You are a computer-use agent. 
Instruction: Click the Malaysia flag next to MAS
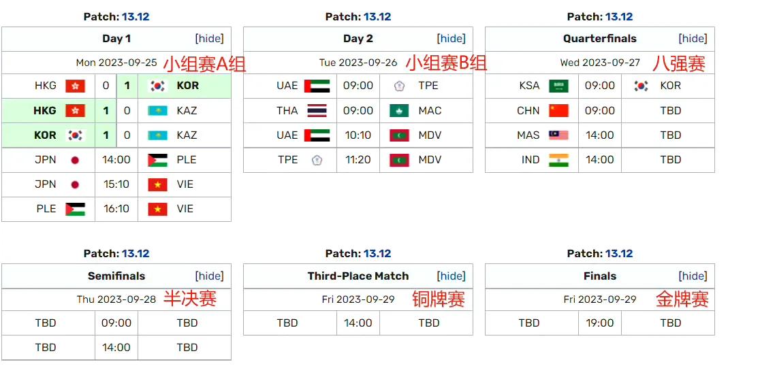coord(558,135)
